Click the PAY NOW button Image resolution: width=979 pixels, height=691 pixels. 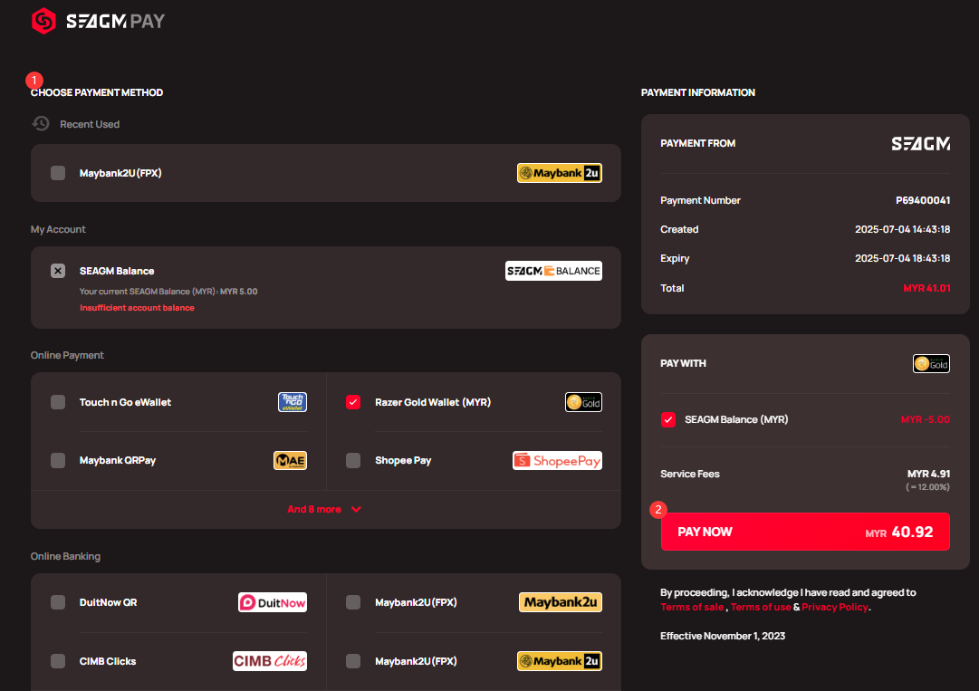pyautogui.click(x=805, y=532)
